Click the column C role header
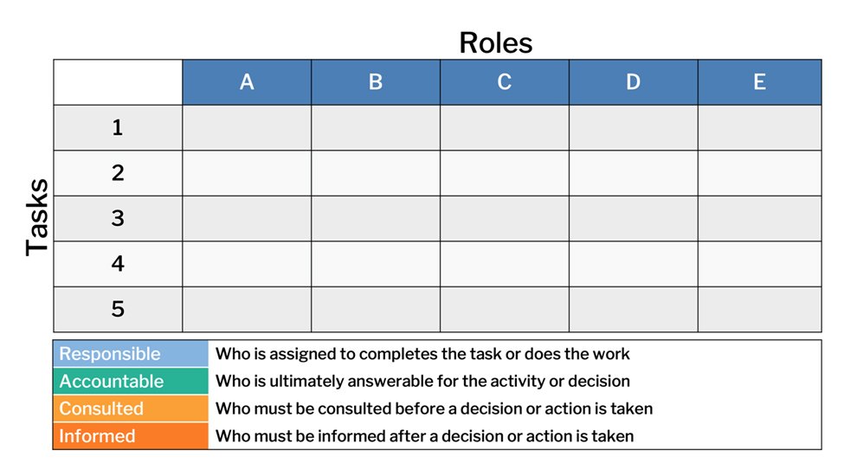The width and height of the screenshot is (844, 476). (505, 82)
